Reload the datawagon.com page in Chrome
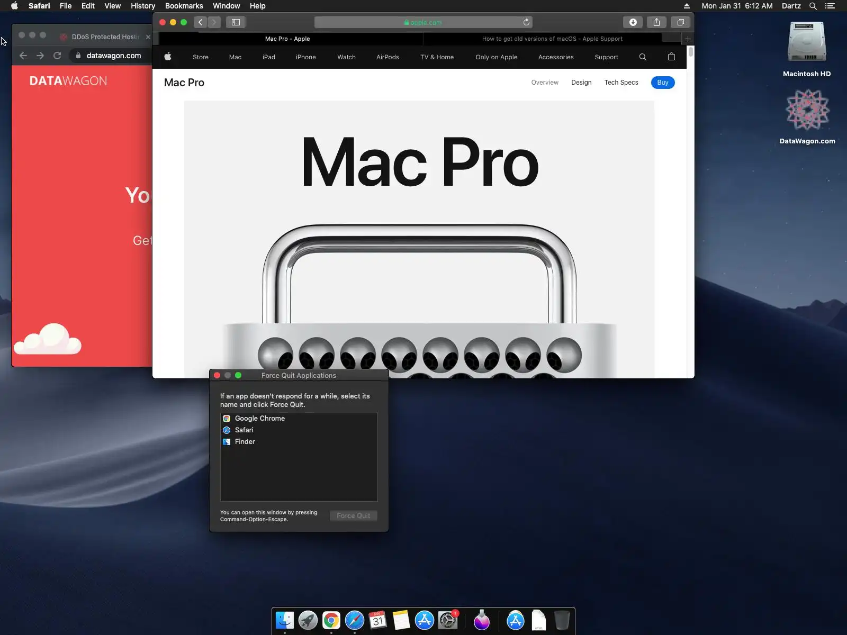This screenshot has width=847, height=635. (57, 56)
